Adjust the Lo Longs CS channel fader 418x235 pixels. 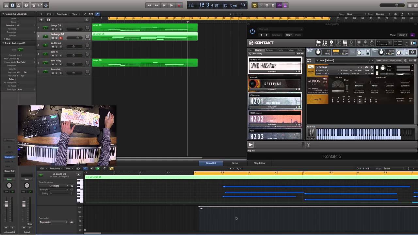[6, 204]
